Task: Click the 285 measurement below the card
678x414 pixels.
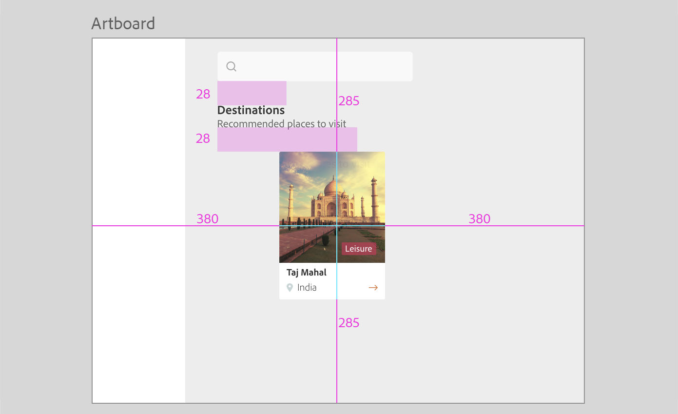Action: pos(349,323)
